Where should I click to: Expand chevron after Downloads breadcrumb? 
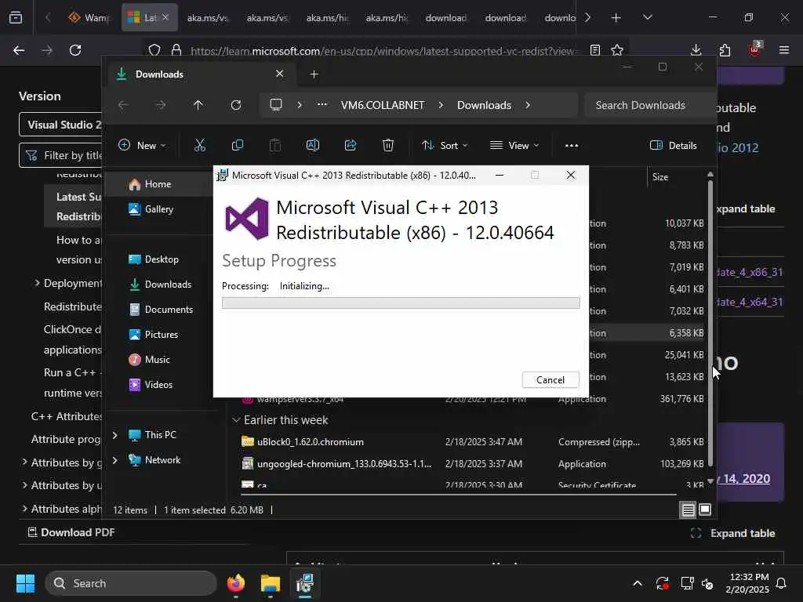[x=528, y=105]
